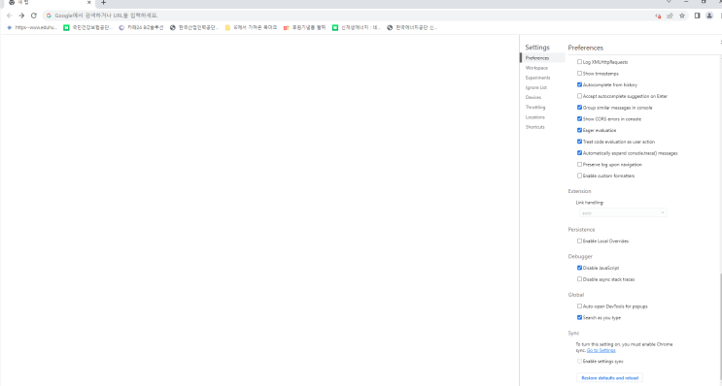Close the current browser tab
Viewport: 722px width, 386px height.
coord(88,2)
